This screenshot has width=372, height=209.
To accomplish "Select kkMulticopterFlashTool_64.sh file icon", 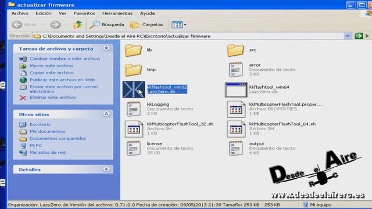I will point(236,129).
